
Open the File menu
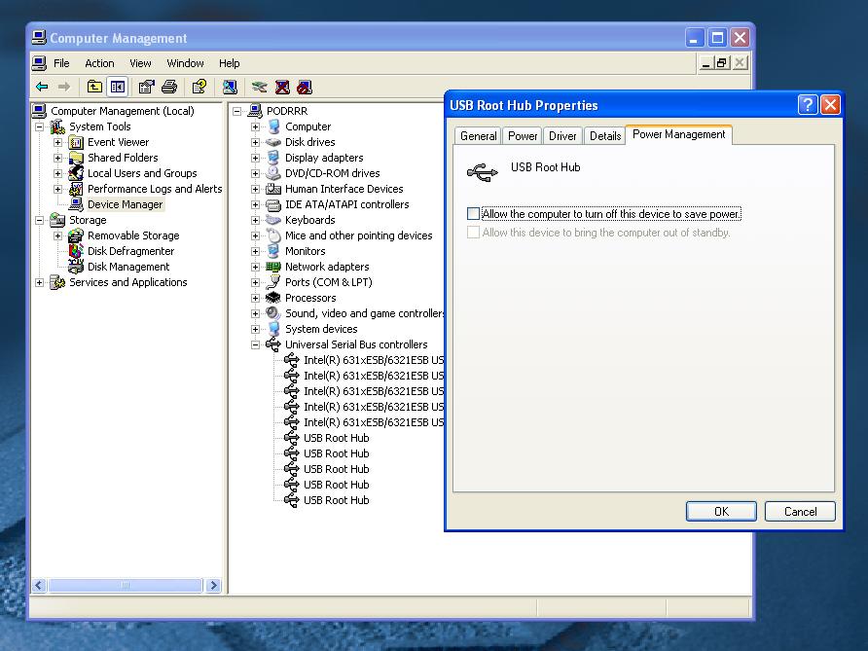click(61, 63)
